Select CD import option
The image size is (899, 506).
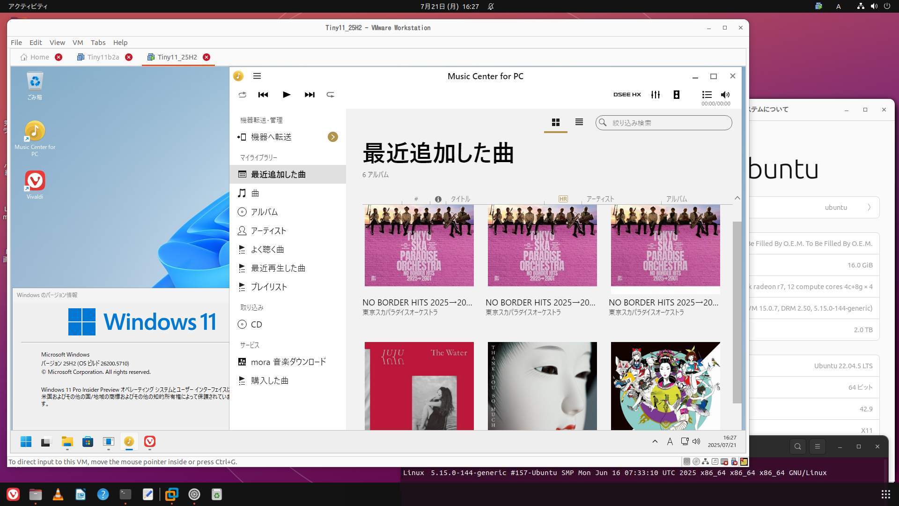point(287,324)
